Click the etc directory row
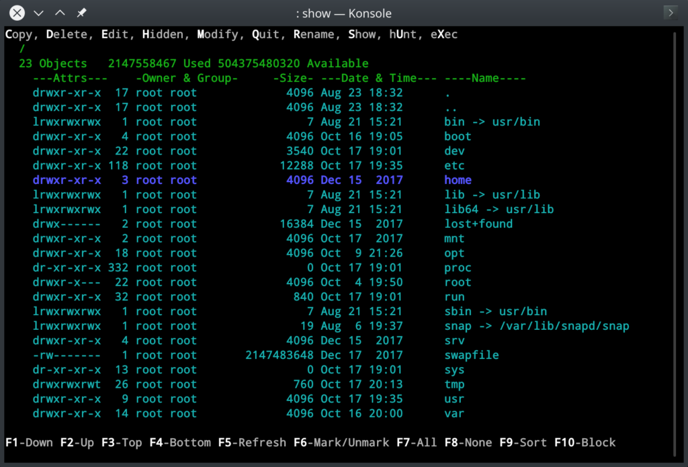This screenshot has width=688, height=467. [x=454, y=166]
